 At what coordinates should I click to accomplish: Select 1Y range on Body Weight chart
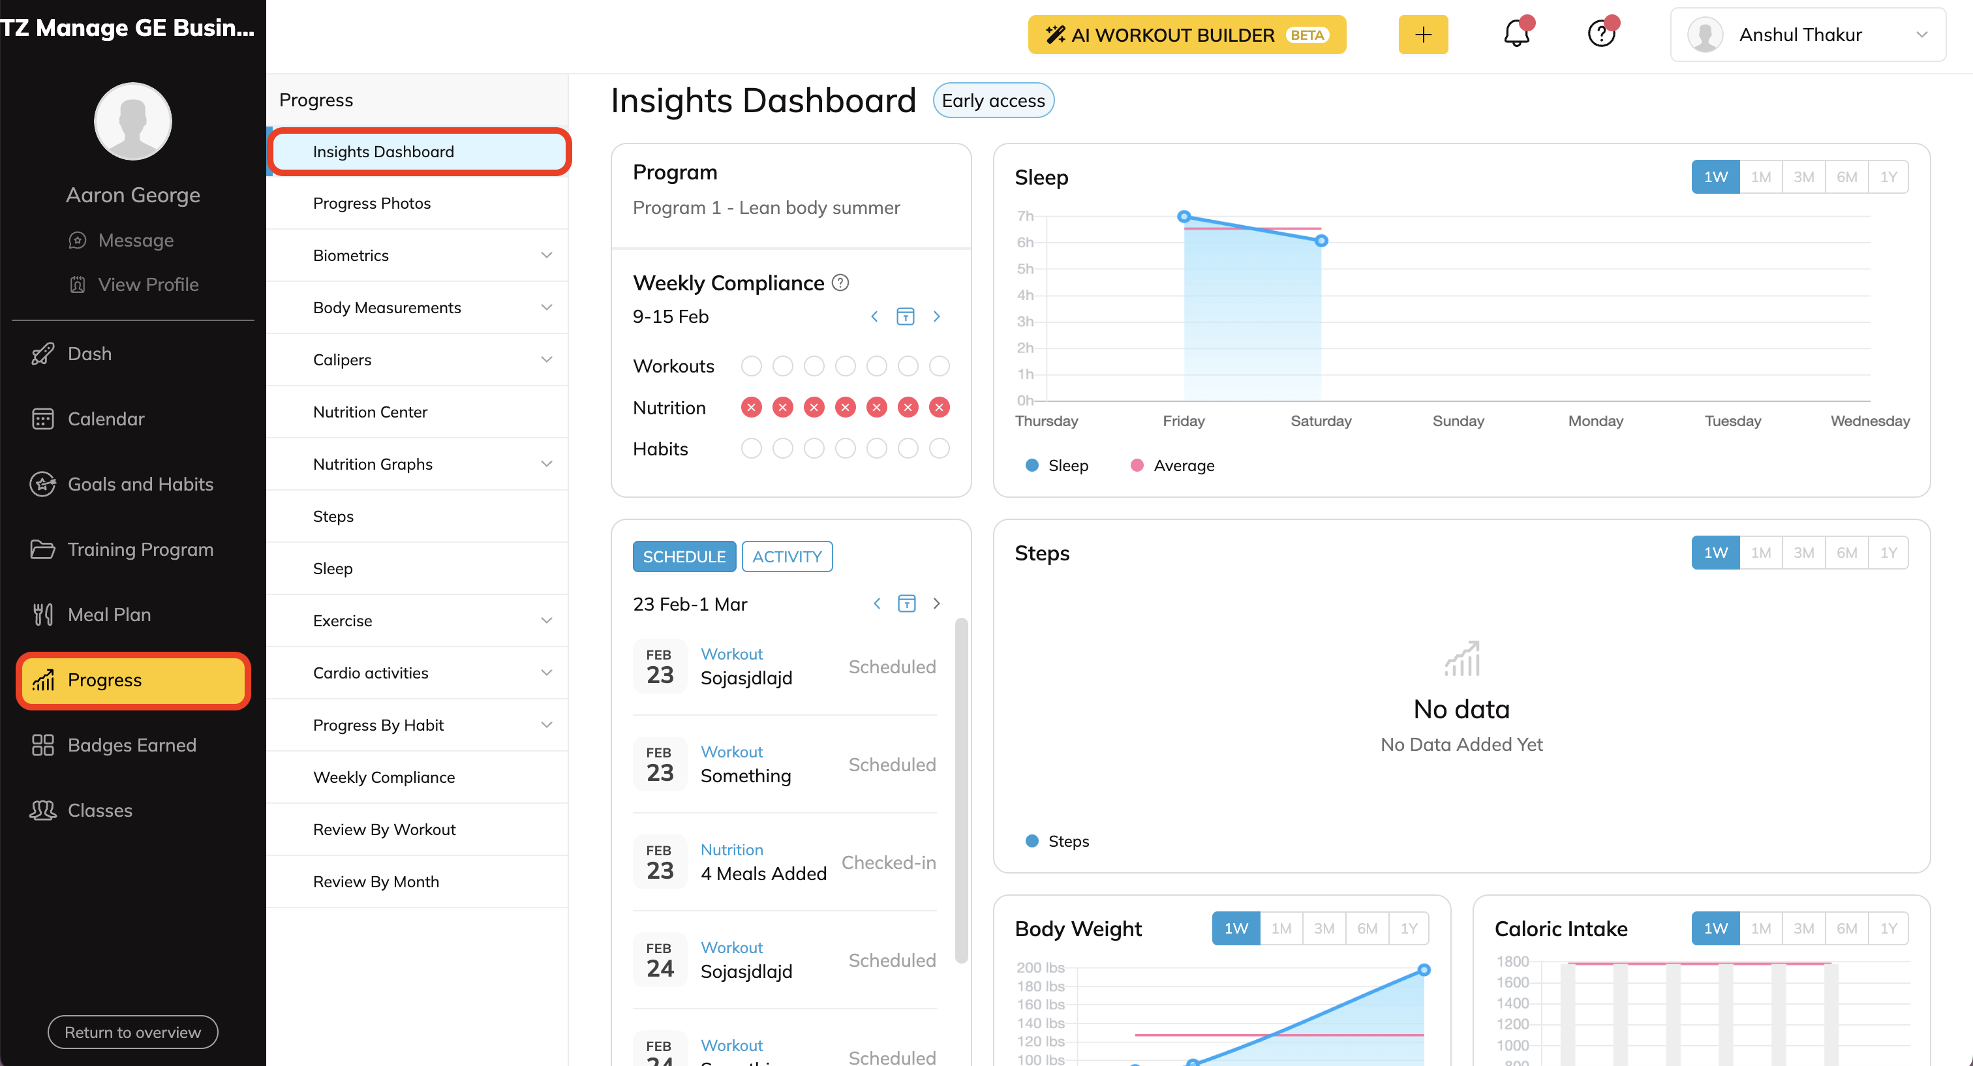click(x=1409, y=928)
